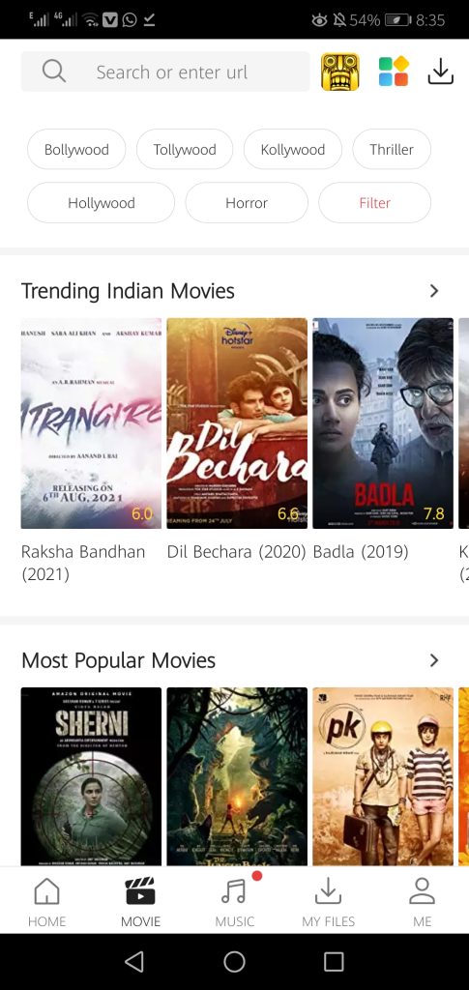Click the Search or enter url field
Viewport: 469px width, 990px height.
pos(165,72)
